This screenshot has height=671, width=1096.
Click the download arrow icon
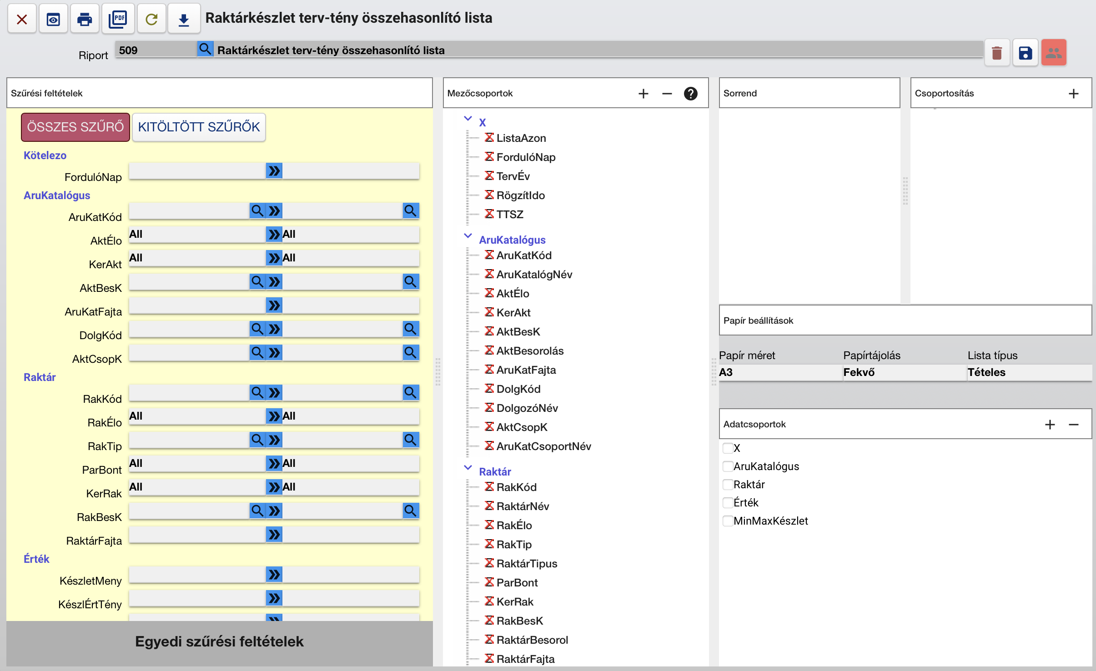tap(184, 19)
